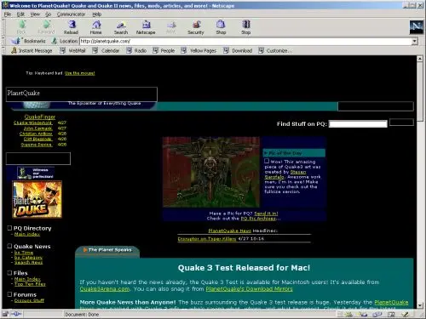This screenshot has width=426, height=319.
Task: Click the page icon beside Location
Action: [55, 41]
